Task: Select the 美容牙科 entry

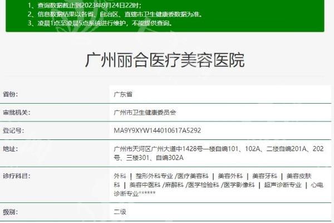Action: click(264, 176)
